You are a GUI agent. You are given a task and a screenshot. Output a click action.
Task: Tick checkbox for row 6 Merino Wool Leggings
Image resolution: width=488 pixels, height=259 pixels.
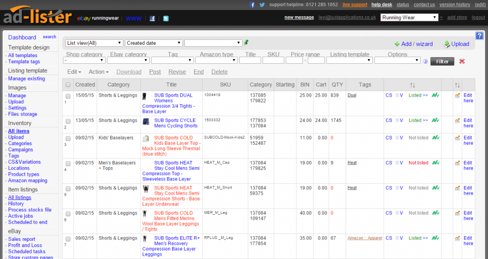tap(68, 214)
